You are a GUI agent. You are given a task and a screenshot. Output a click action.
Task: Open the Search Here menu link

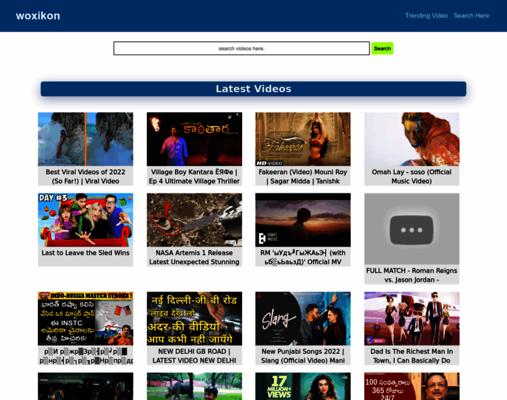pos(471,15)
